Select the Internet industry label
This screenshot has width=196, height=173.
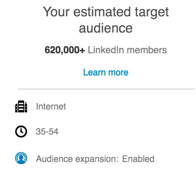[x=51, y=106]
